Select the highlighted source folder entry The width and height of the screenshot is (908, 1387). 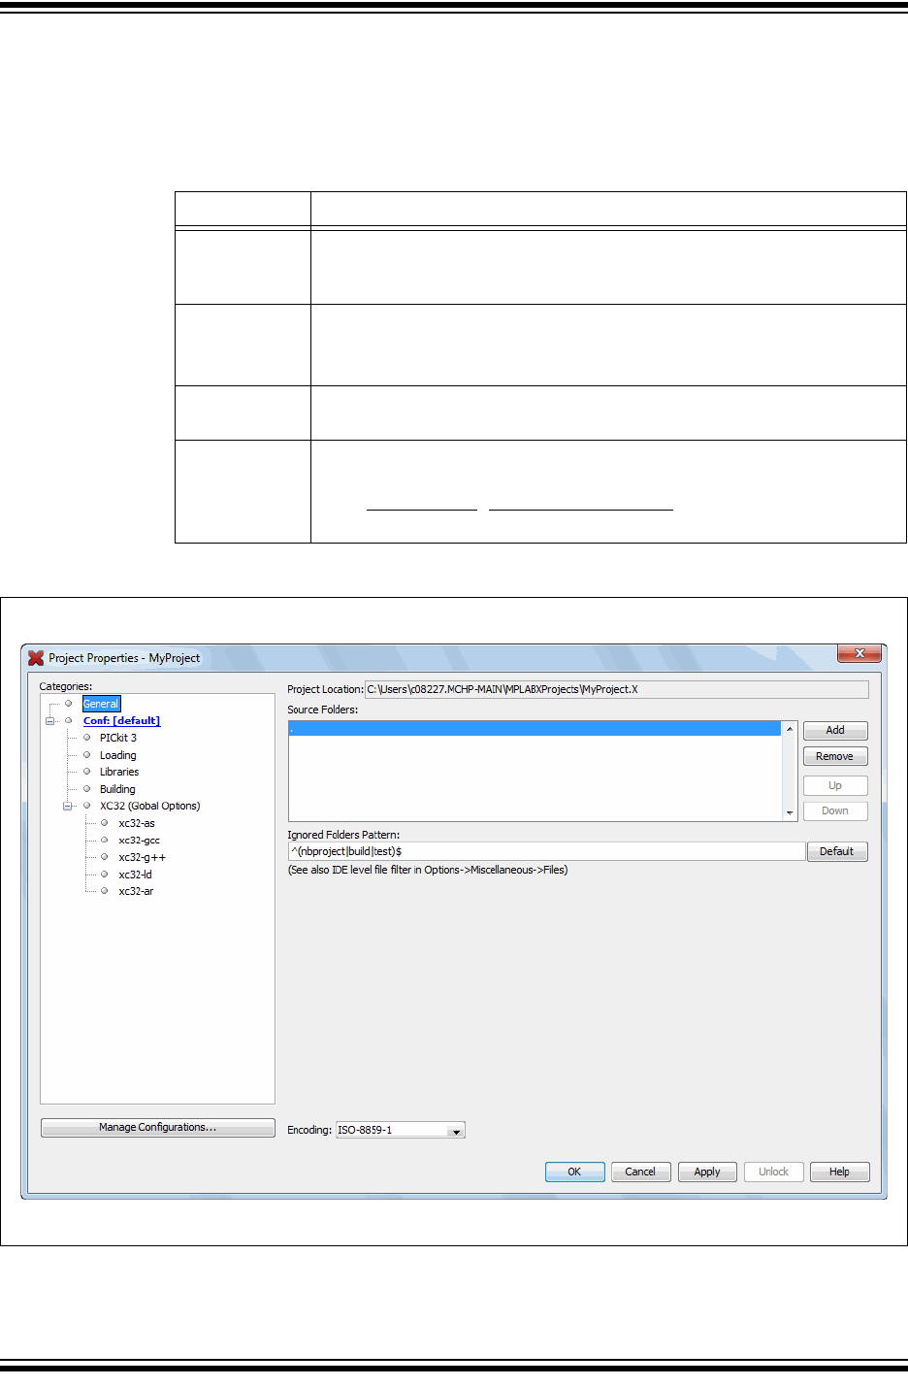pos(535,728)
